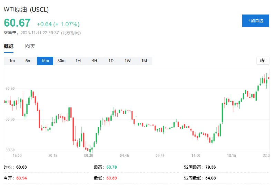Click the 14:00 time axis label
The height and width of the screenshot is (188, 276).
196,156
